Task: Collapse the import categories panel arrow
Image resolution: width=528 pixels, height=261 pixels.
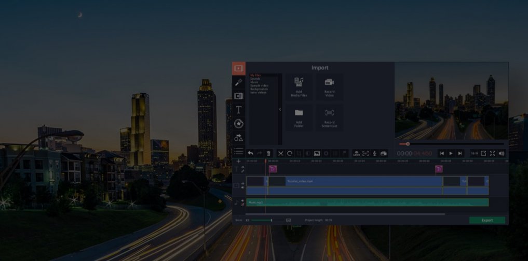Action: click(x=280, y=109)
